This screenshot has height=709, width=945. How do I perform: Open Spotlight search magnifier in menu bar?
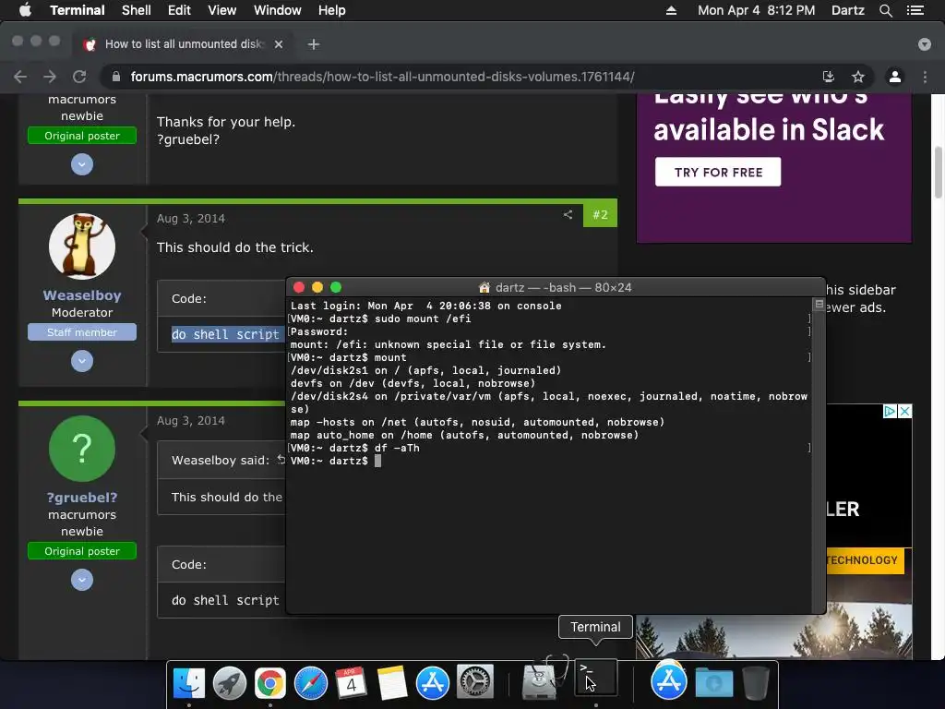(x=885, y=10)
